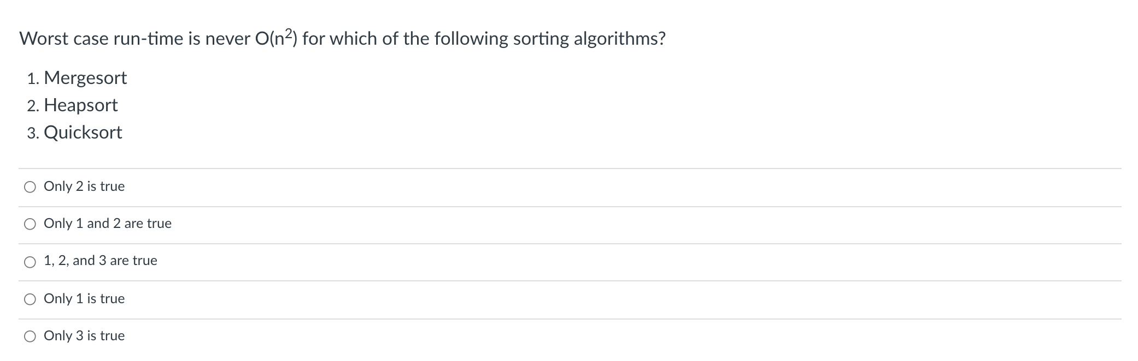Click the Mergesort list item
The height and width of the screenshot is (361, 1138).
85,78
